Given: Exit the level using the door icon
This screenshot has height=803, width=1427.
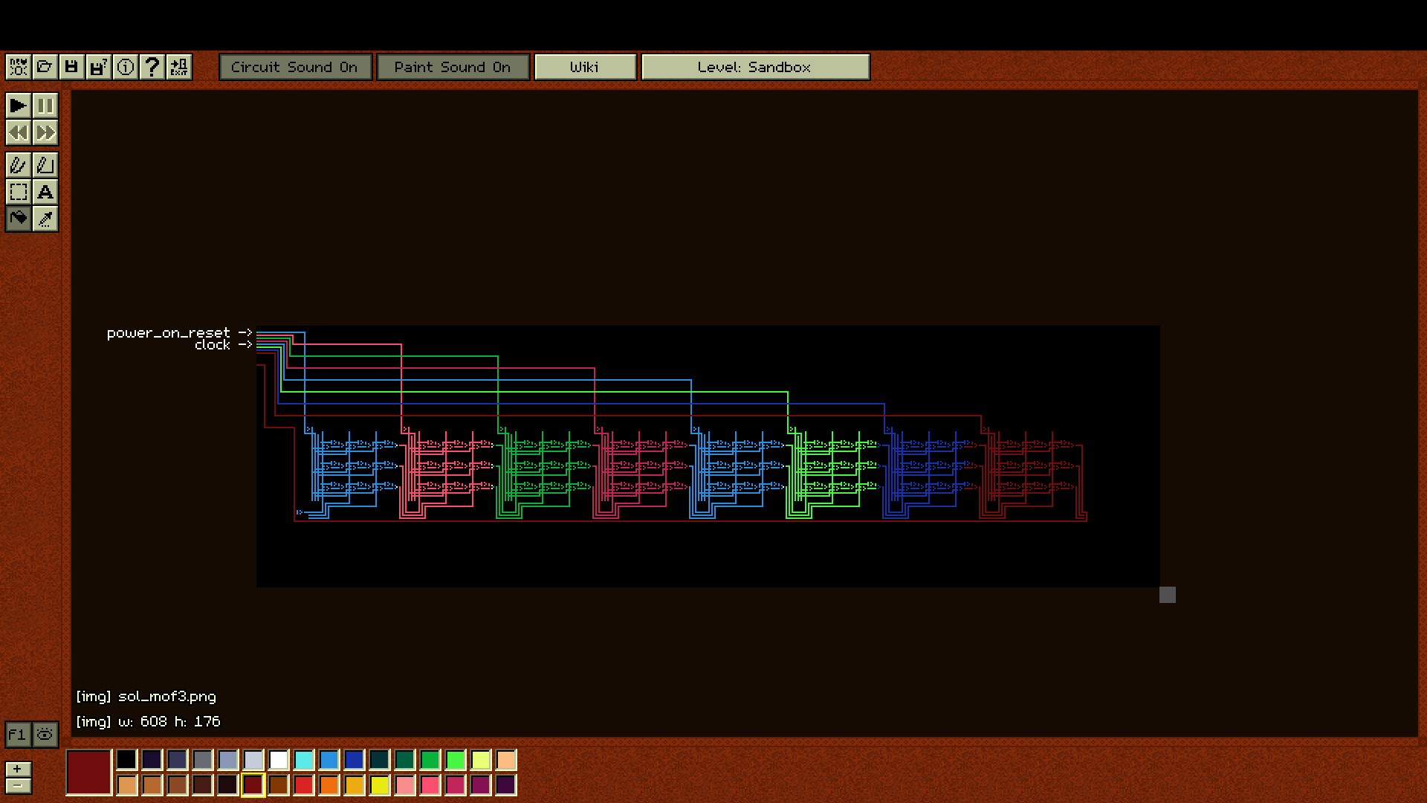Looking at the screenshot, I should [x=178, y=67].
